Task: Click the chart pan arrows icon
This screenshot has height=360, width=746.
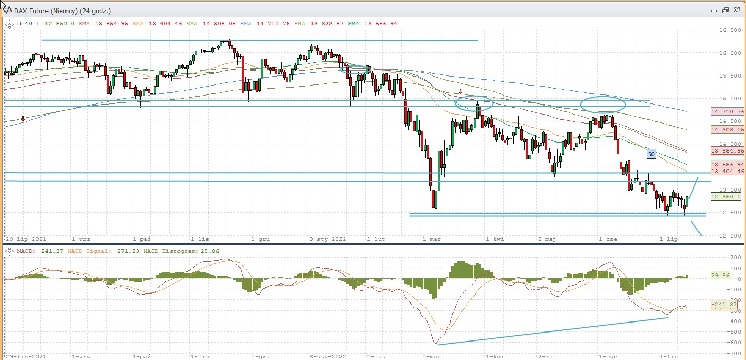Action: coord(8,23)
